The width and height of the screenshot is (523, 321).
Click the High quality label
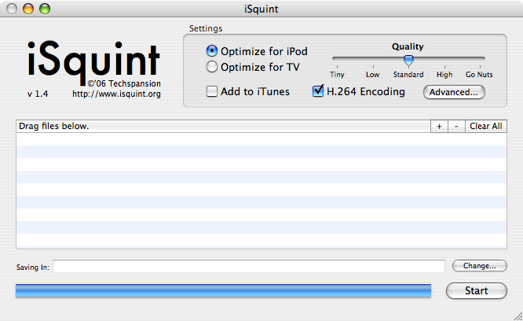pos(444,75)
